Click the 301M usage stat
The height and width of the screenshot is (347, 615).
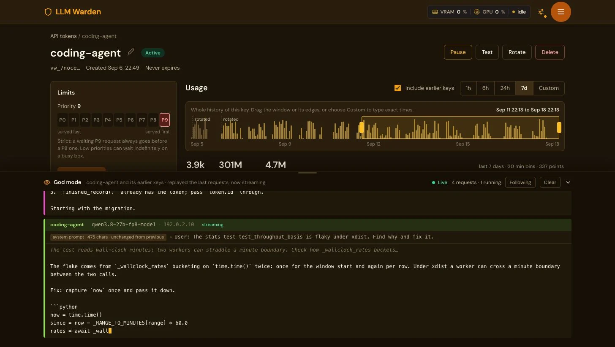click(x=231, y=165)
